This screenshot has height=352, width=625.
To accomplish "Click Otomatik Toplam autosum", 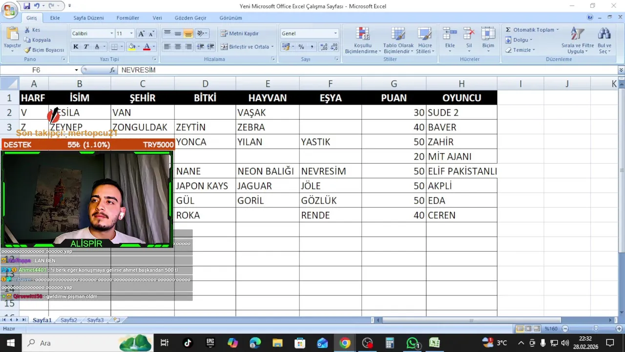I will point(532,30).
